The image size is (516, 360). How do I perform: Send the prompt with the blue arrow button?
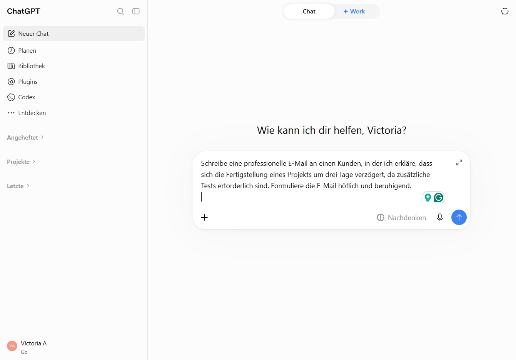[x=459, y=217]
